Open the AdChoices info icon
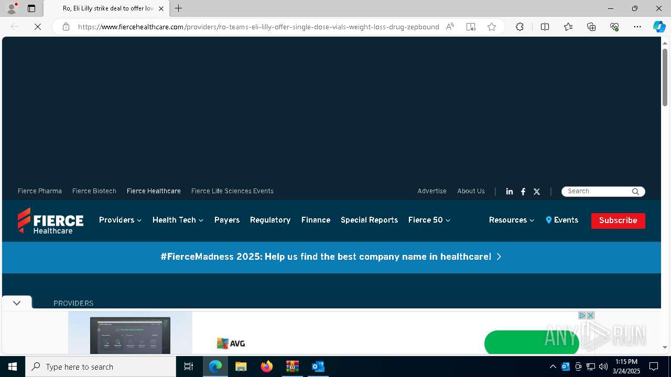The width and height of the screenshot is (671, 377). (x=582, y=315)
